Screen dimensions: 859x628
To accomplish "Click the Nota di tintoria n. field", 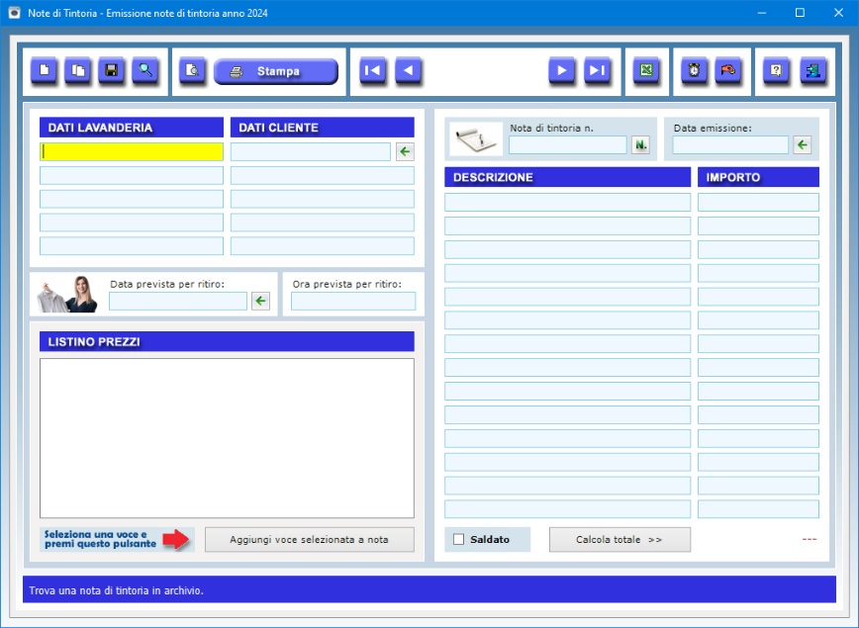I will (x=568, y=145).
